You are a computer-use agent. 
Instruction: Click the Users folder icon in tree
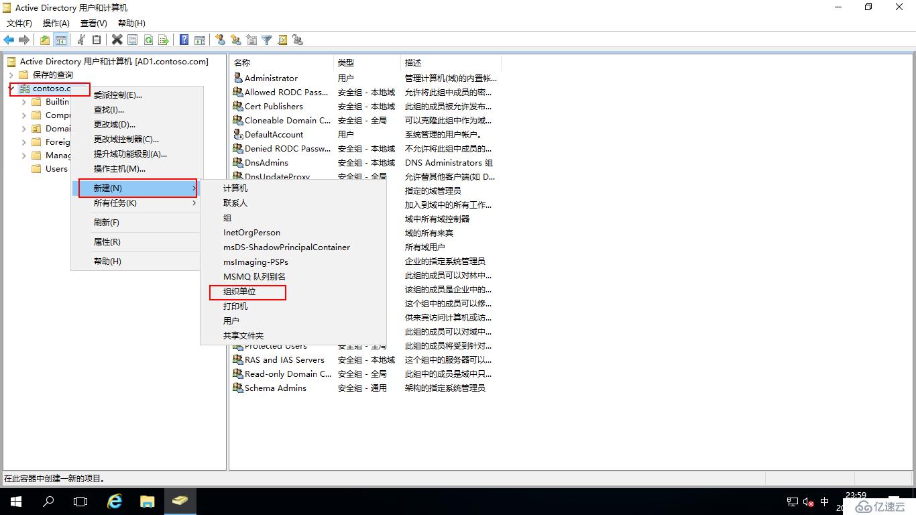click(x=36, y=169)
